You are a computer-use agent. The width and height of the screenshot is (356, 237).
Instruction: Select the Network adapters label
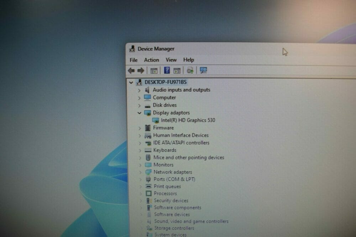click(173, 172)
